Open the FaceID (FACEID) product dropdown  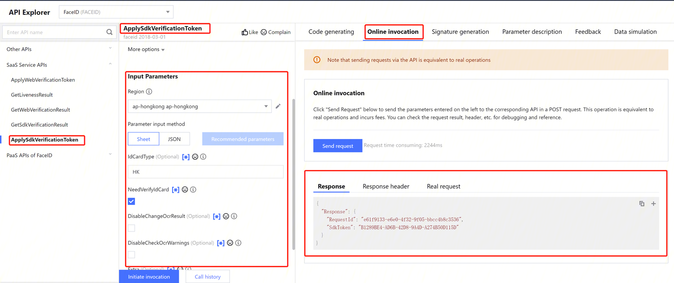click(x=116, y=12)
